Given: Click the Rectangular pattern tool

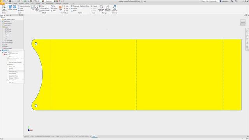Looking at the screenshot, I should coord(75,6).
